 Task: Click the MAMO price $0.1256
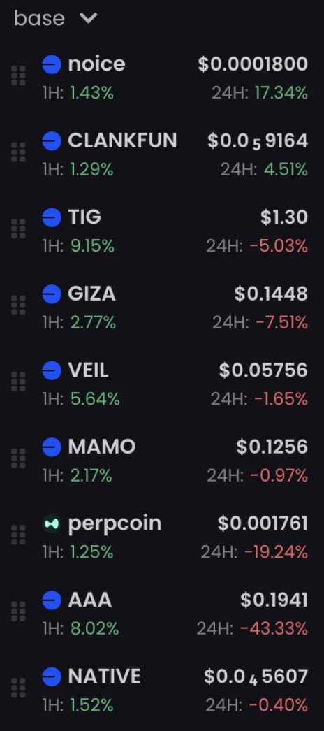pyautogui.click(x=272, y=447)
